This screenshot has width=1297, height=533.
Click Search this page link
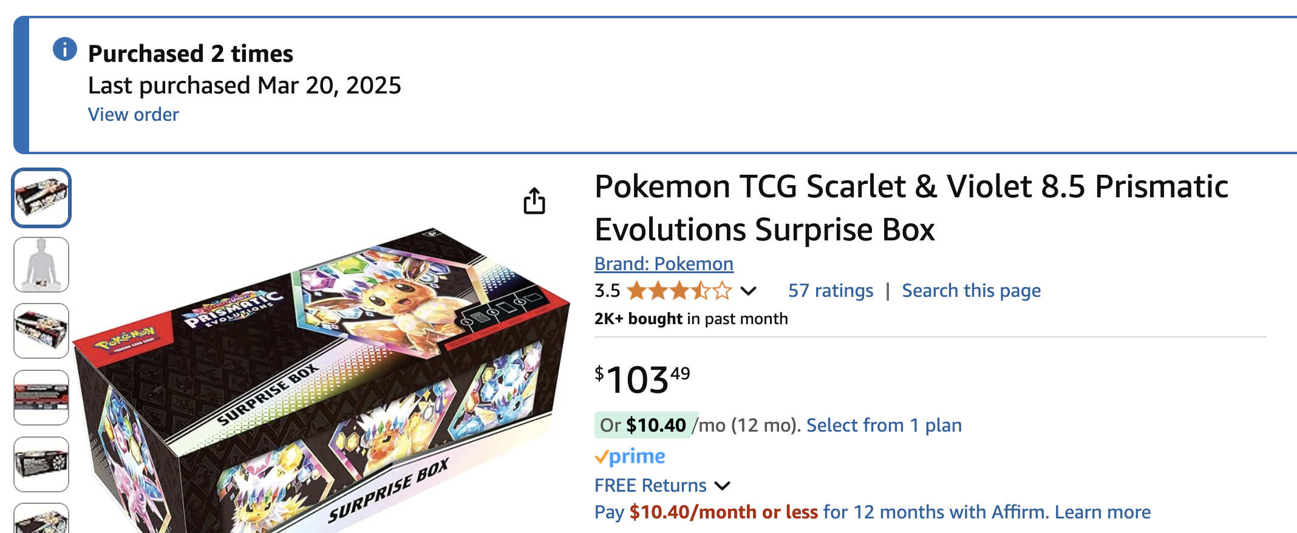tap(971, 291)
